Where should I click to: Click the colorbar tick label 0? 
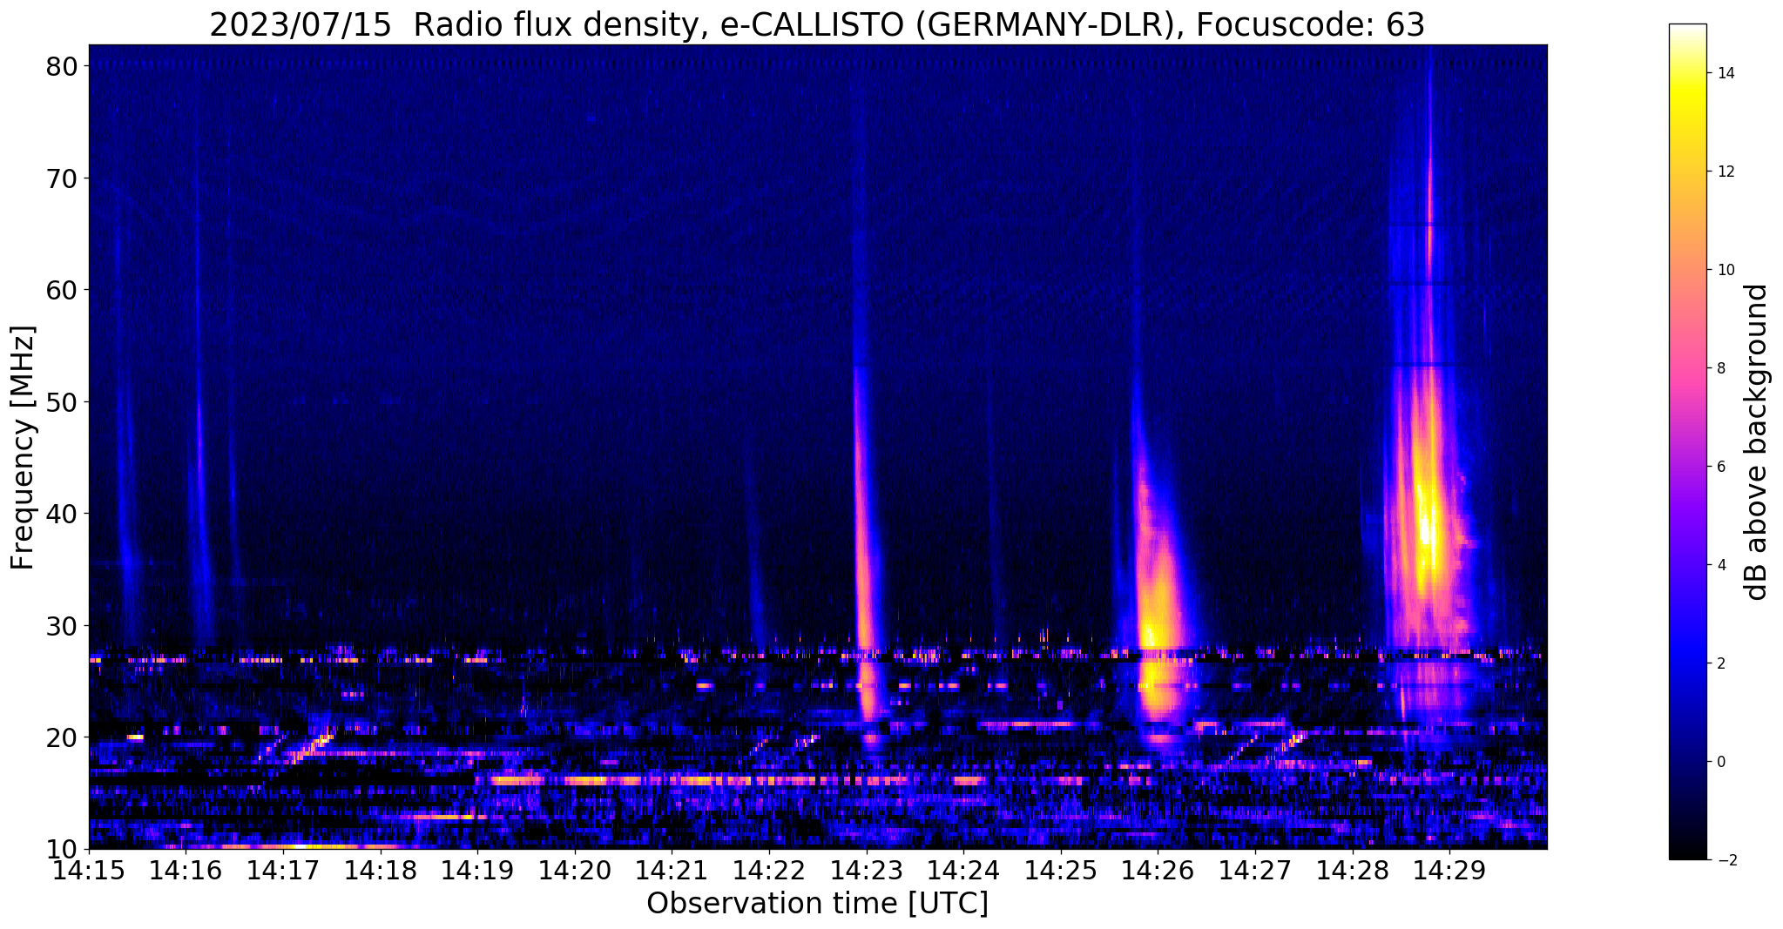point(1721,762)
